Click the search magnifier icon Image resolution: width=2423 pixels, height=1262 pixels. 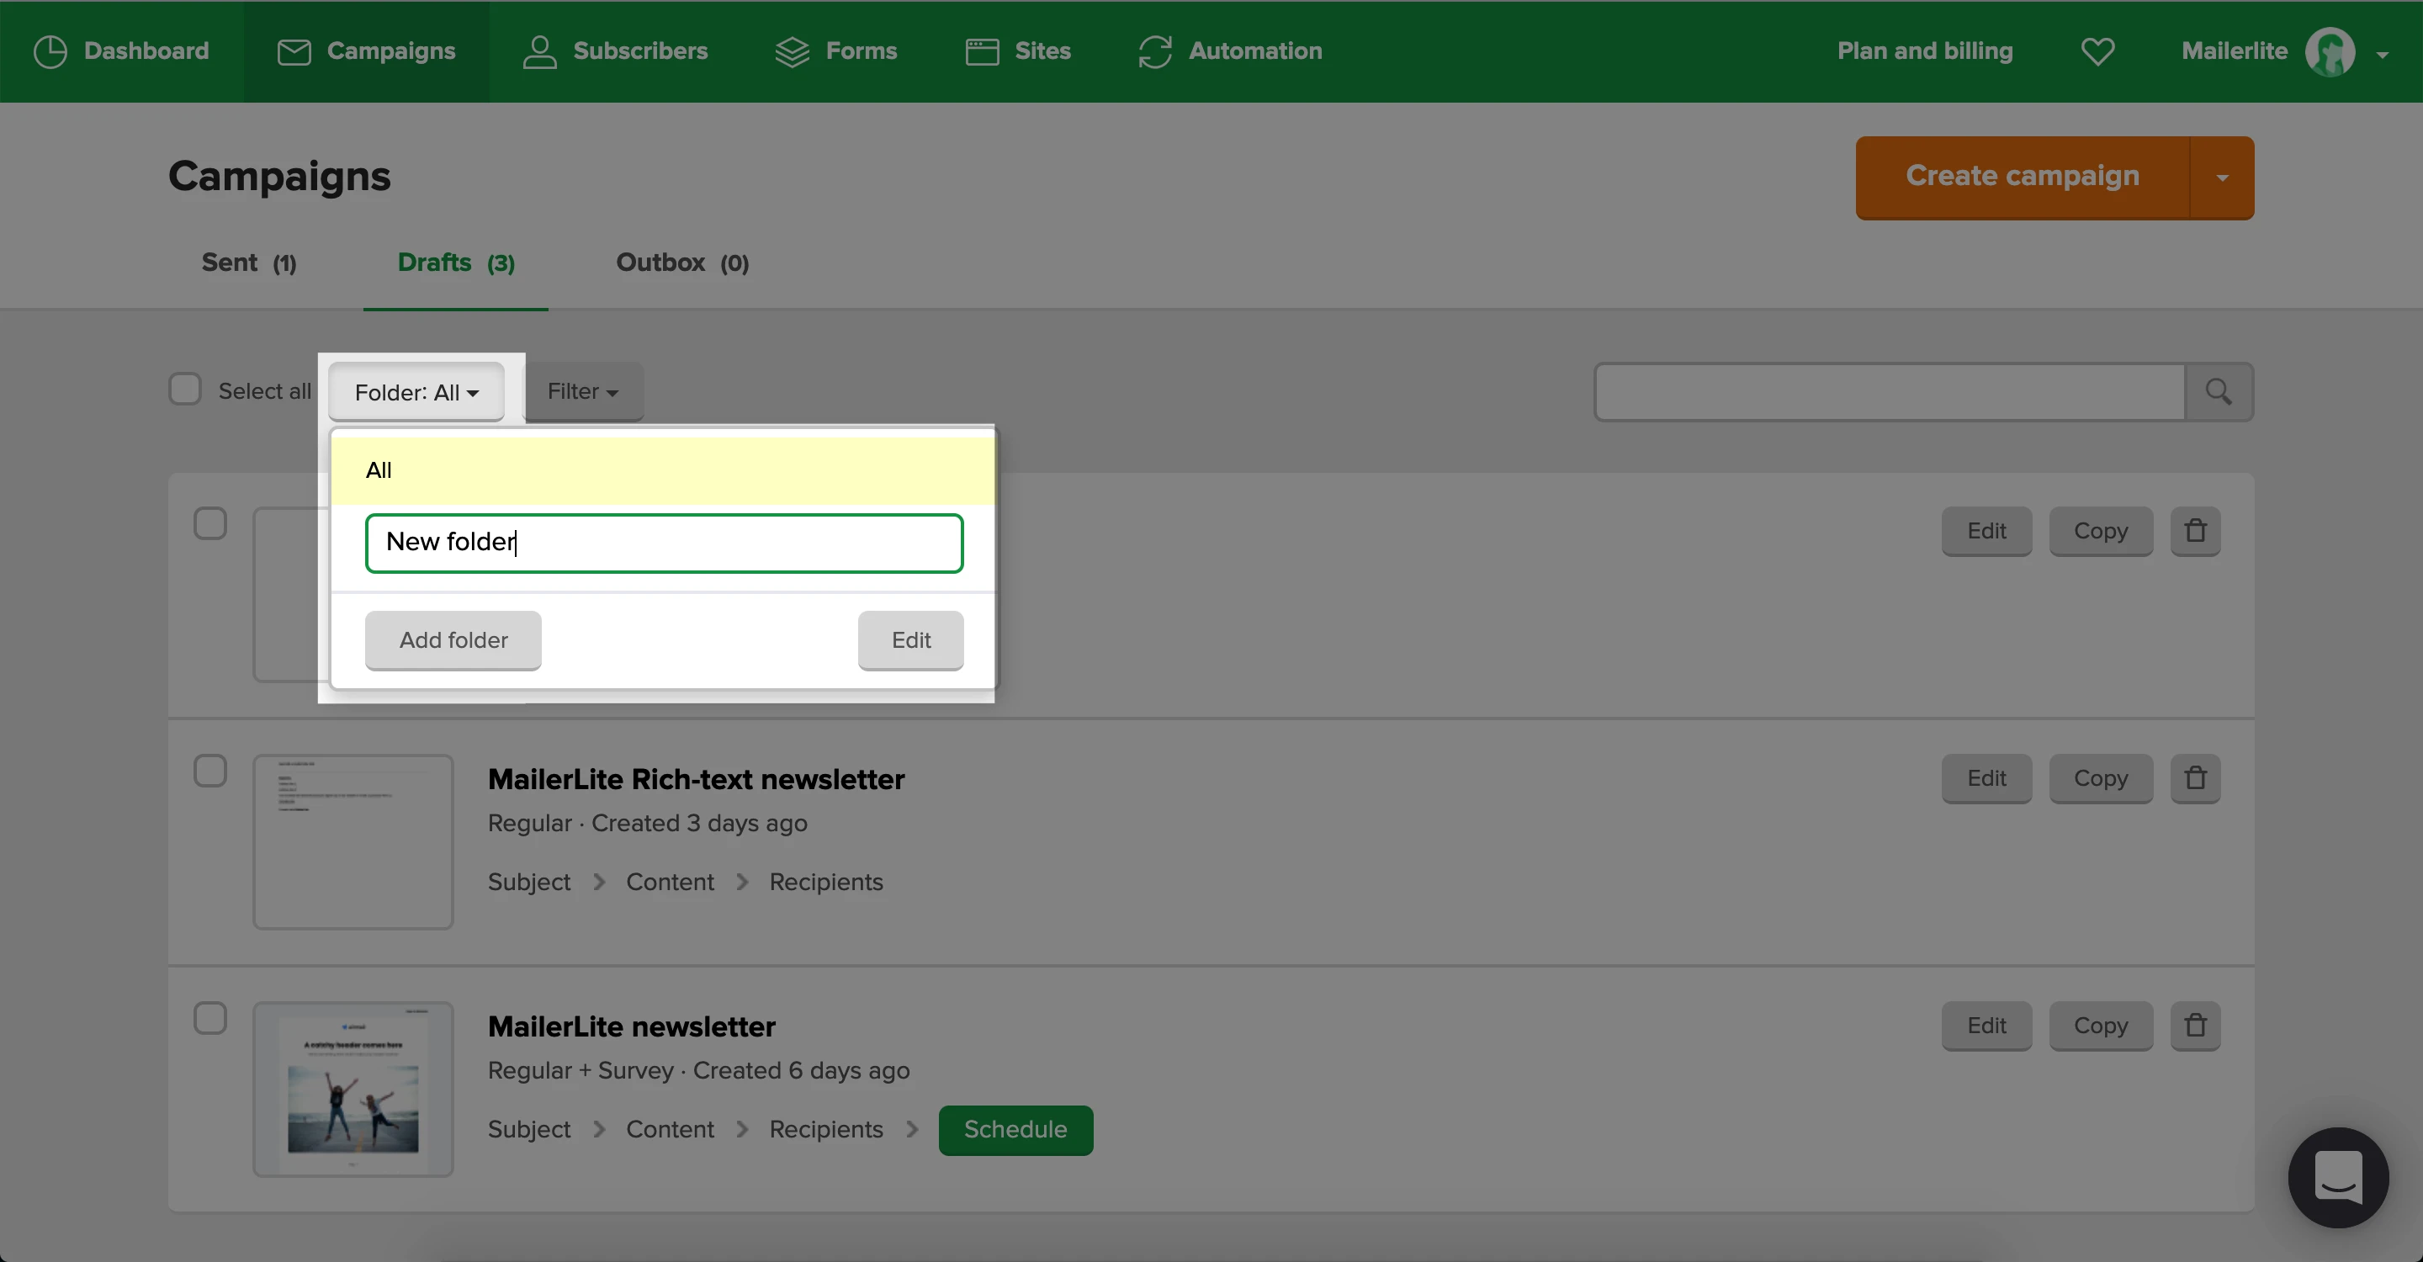tap(2218, 391)
